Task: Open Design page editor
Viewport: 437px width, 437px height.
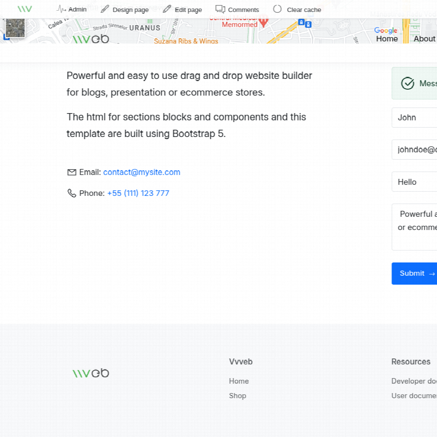Action: point(125,9)
